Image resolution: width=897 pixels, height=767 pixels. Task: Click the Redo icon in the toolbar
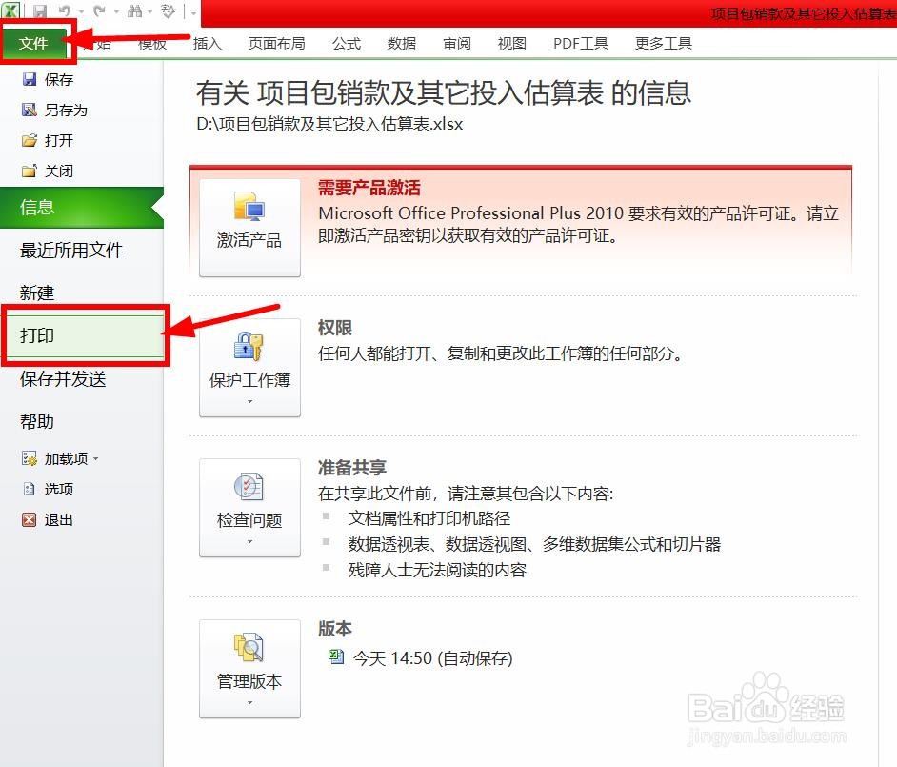(x=100, y=10)
